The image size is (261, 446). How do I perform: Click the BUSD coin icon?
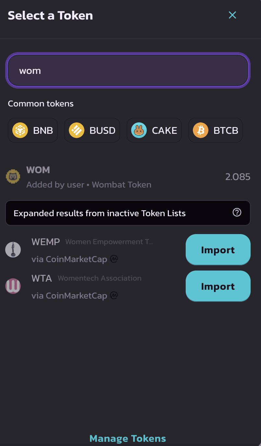[77, 131]
